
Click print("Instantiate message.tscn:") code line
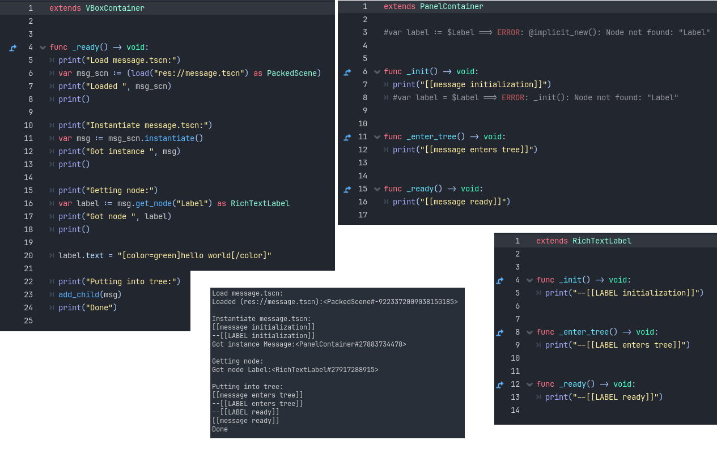(135, 126)
